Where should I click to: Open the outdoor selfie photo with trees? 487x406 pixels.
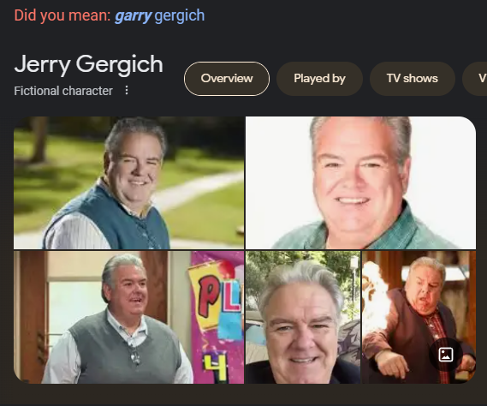coord(303,318)
